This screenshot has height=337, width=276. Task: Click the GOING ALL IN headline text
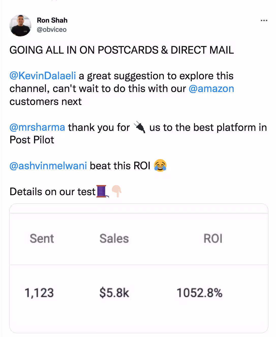point(121,50)
